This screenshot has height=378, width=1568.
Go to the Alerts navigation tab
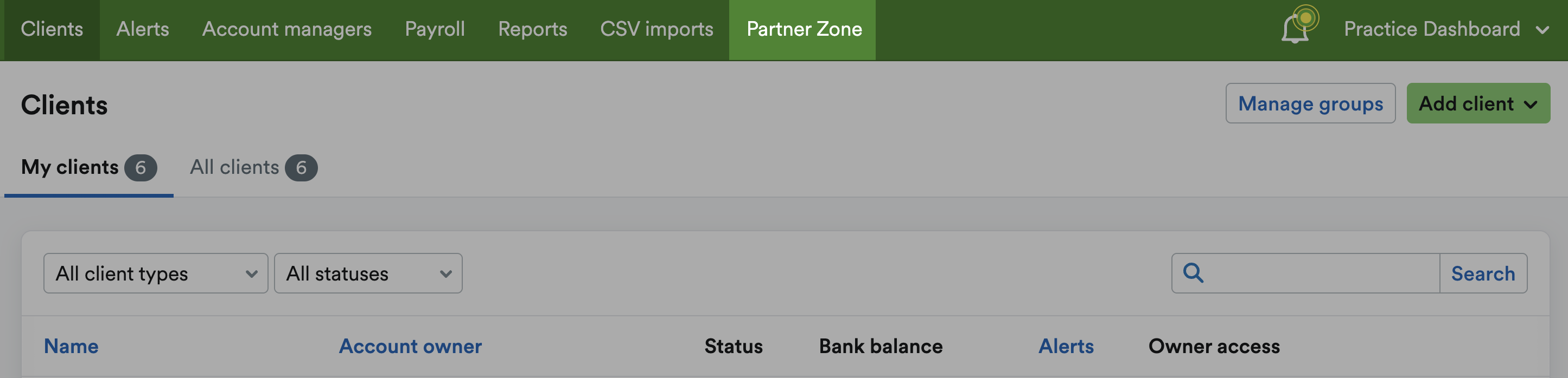coord(143,29)
